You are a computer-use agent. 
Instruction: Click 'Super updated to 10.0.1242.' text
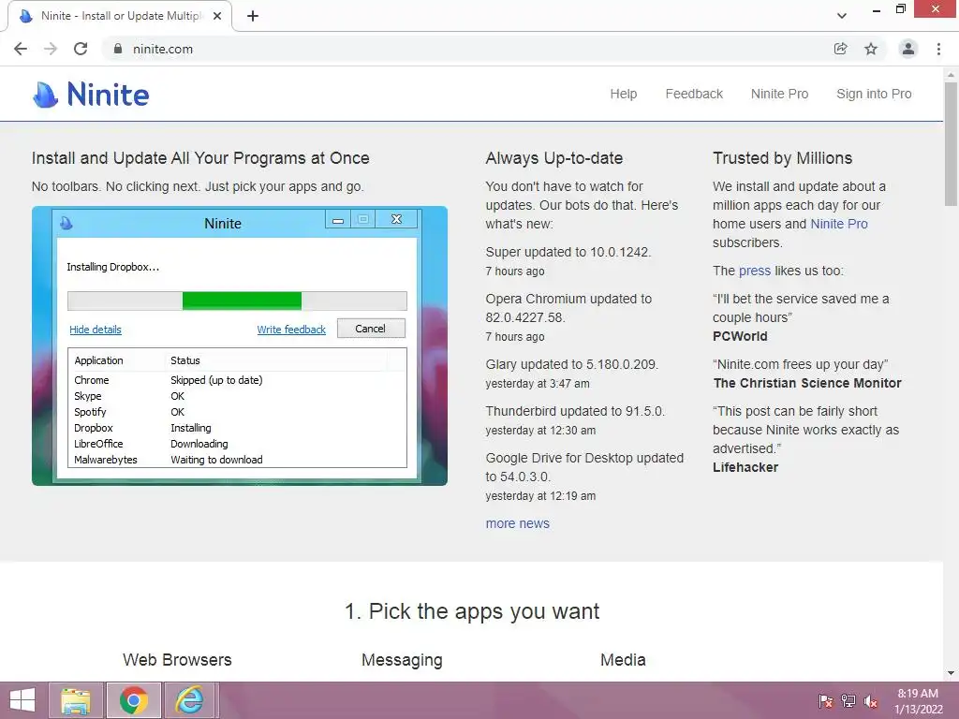568,252
